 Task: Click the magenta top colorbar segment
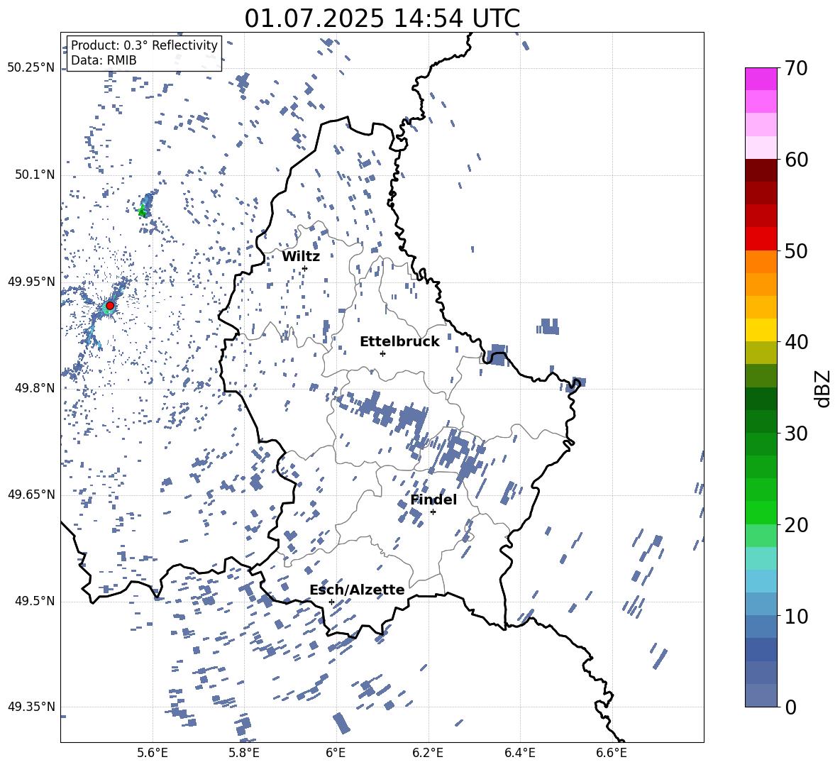coord(761,79)
